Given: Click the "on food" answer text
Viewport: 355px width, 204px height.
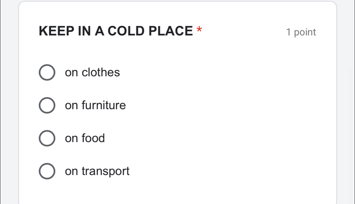Looking at the screenshot, I should pos(85,138).
